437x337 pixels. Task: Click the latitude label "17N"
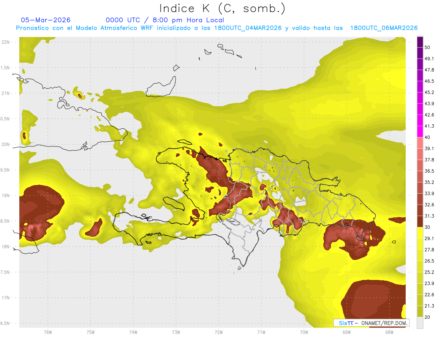click(5, 298)
